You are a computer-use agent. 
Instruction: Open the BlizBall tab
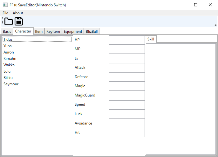pos(92,32)
